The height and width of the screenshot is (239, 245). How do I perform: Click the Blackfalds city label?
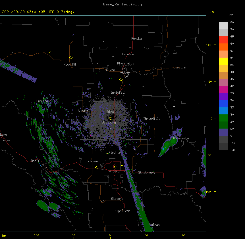125,63
